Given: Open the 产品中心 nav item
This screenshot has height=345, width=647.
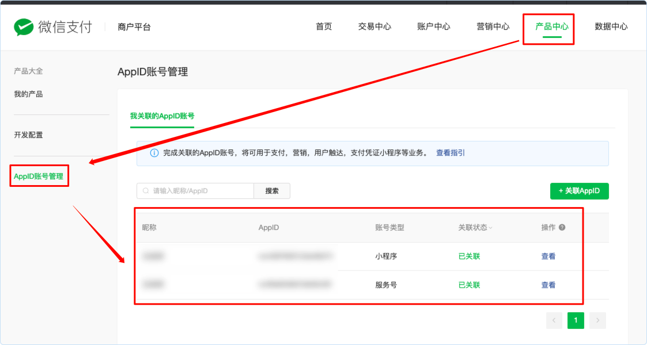Looking at the screenshot, I should coord(552,26).
